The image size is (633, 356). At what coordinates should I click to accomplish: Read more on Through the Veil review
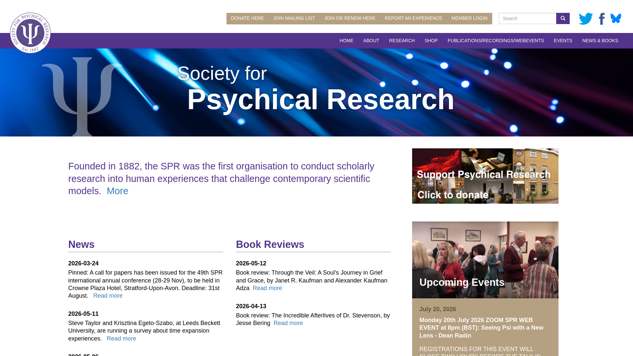point(267,288)
